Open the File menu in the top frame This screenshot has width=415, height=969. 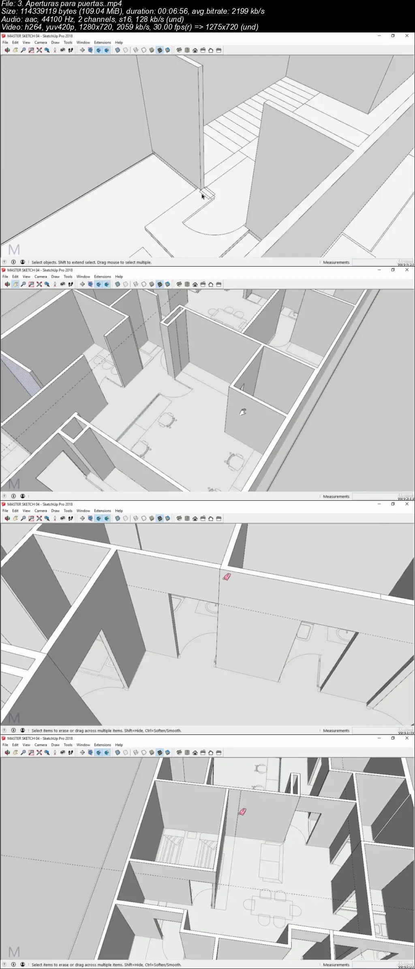[5, 42]
